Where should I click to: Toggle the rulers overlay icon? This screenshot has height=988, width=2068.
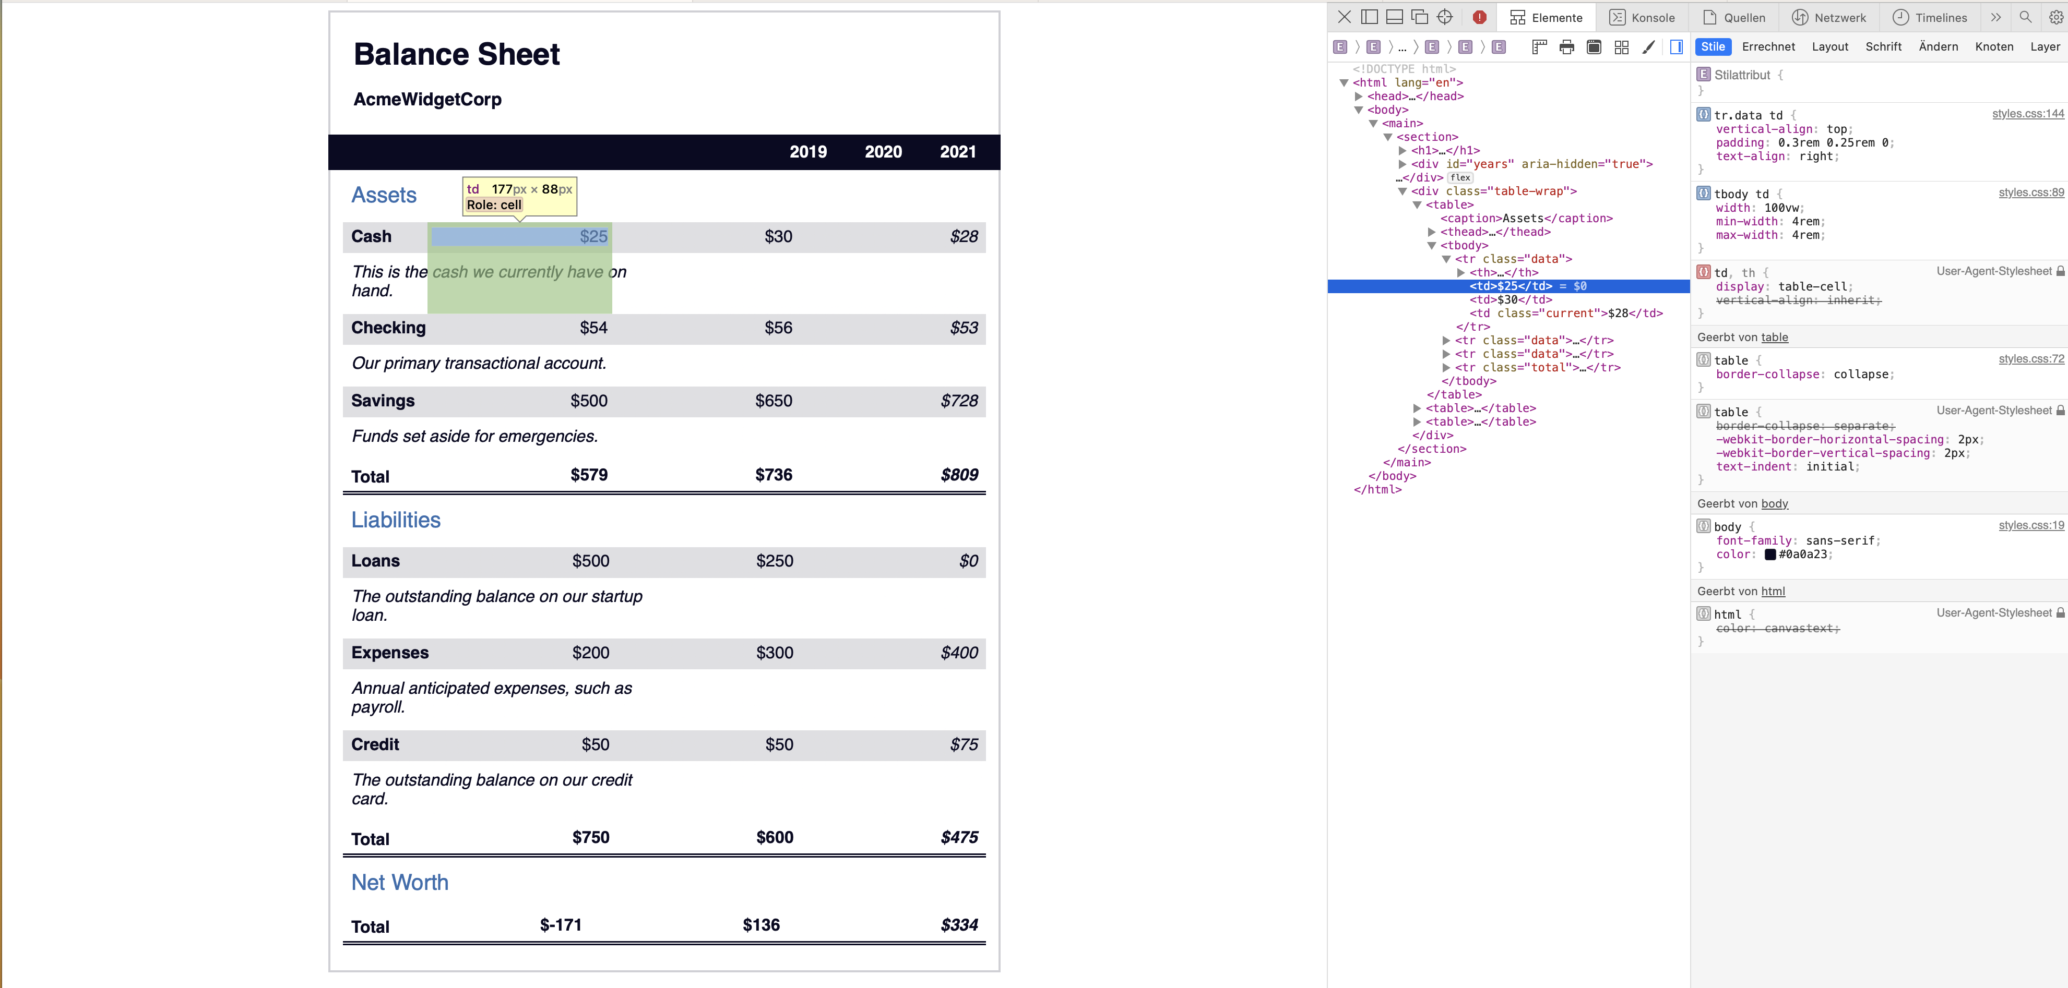click(1540, 46)
